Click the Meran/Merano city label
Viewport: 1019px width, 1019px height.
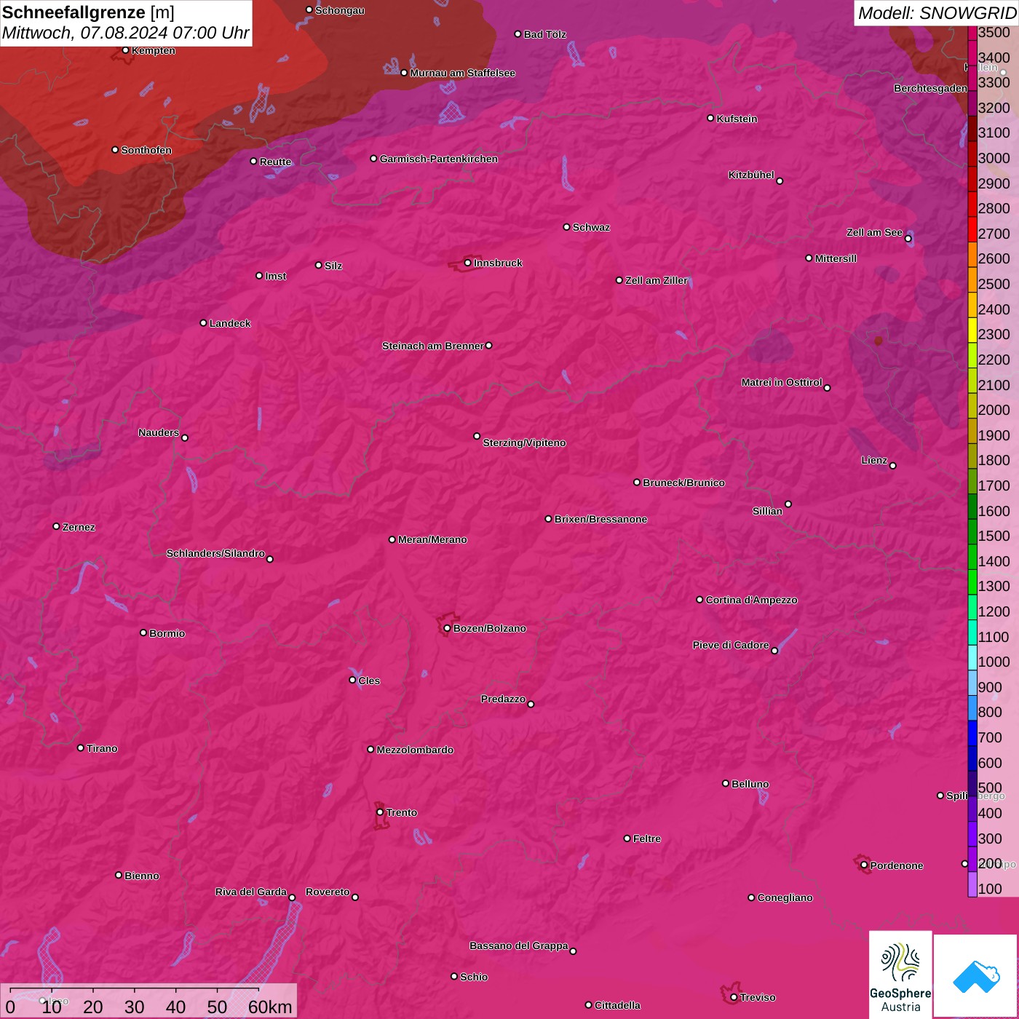click(432, 539)
